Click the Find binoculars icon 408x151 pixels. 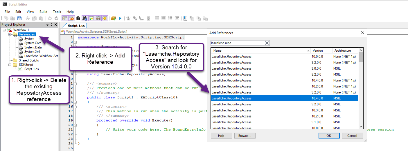click(78, 18)
